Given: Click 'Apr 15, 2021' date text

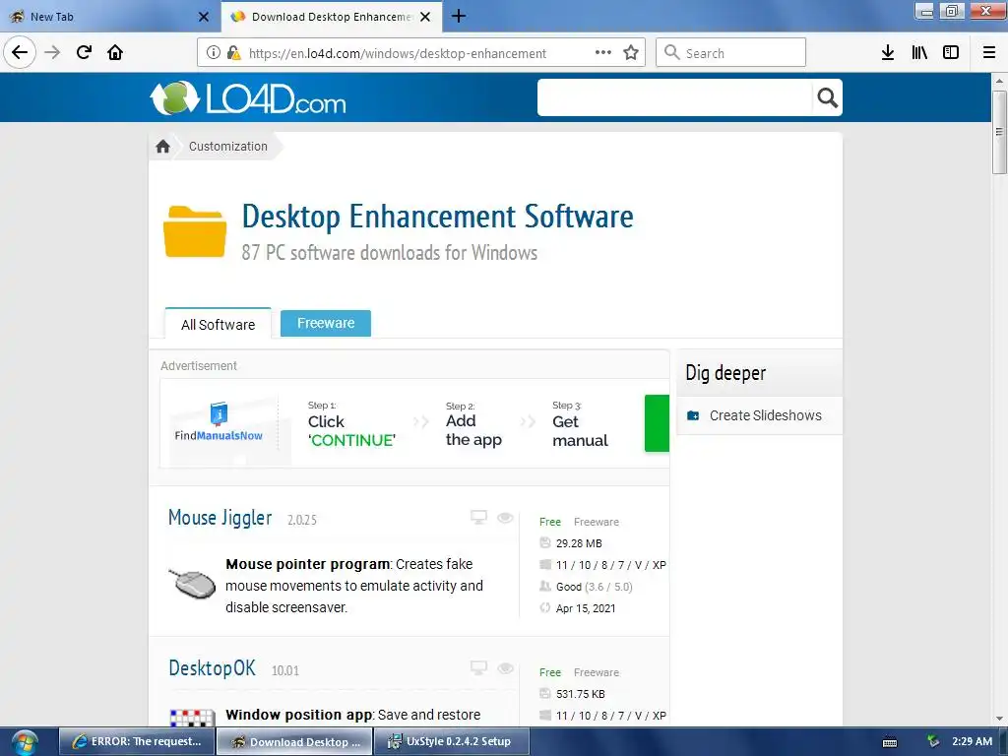Looking at the screenshot, I should (585, 608).
